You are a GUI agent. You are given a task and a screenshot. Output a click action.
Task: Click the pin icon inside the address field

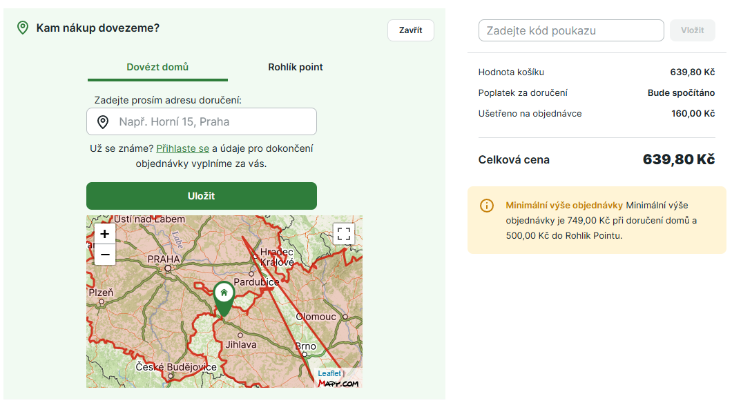103,122
